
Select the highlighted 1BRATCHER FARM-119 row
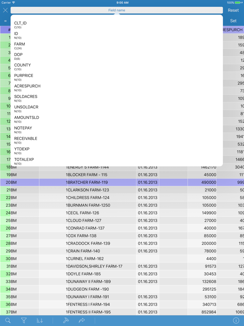click(122, 183)
